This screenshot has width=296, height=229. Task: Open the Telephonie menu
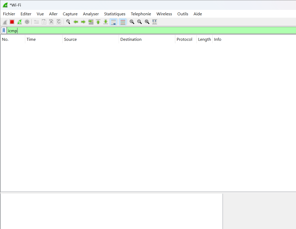pyautogui.click(x=141, y=14)
